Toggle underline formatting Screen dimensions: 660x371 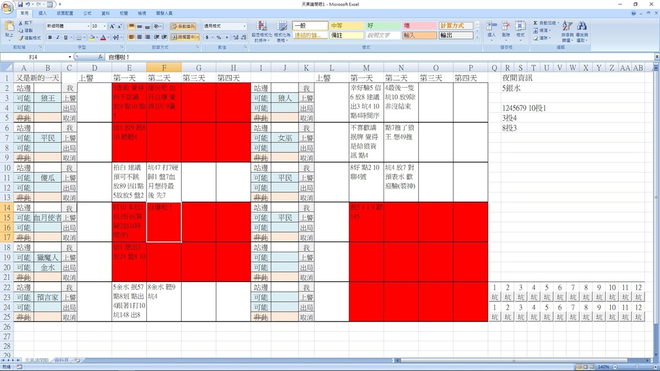click(x=66, y=37)
